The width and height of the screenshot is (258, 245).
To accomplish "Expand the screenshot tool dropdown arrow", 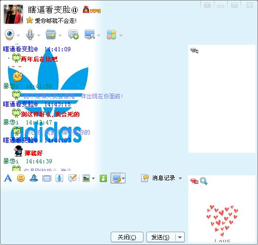I will [x=123, y=178].
